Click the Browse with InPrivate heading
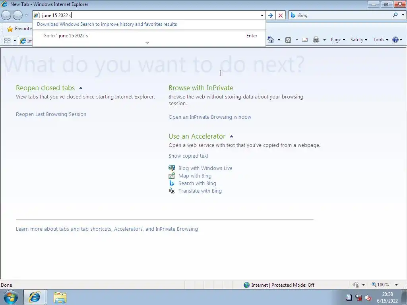 click(201, 88)
